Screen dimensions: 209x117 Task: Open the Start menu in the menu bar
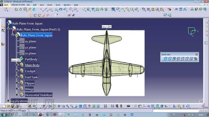pyautogui.click(x=6, y=5)
